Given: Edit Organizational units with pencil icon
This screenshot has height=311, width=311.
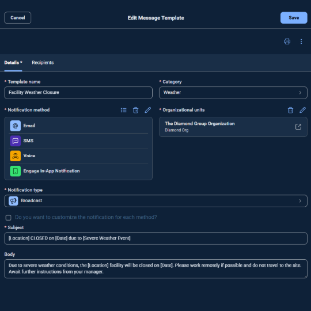Looking at the screenshot, I should [x=302, y=110].
